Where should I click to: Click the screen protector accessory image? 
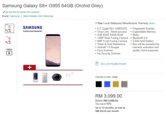[35, 77]
